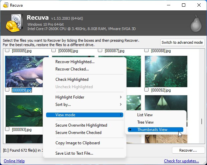Screen dimensions: 207x165
Task: Click the [000092].jpg file name label
Action: coord(161,90)
